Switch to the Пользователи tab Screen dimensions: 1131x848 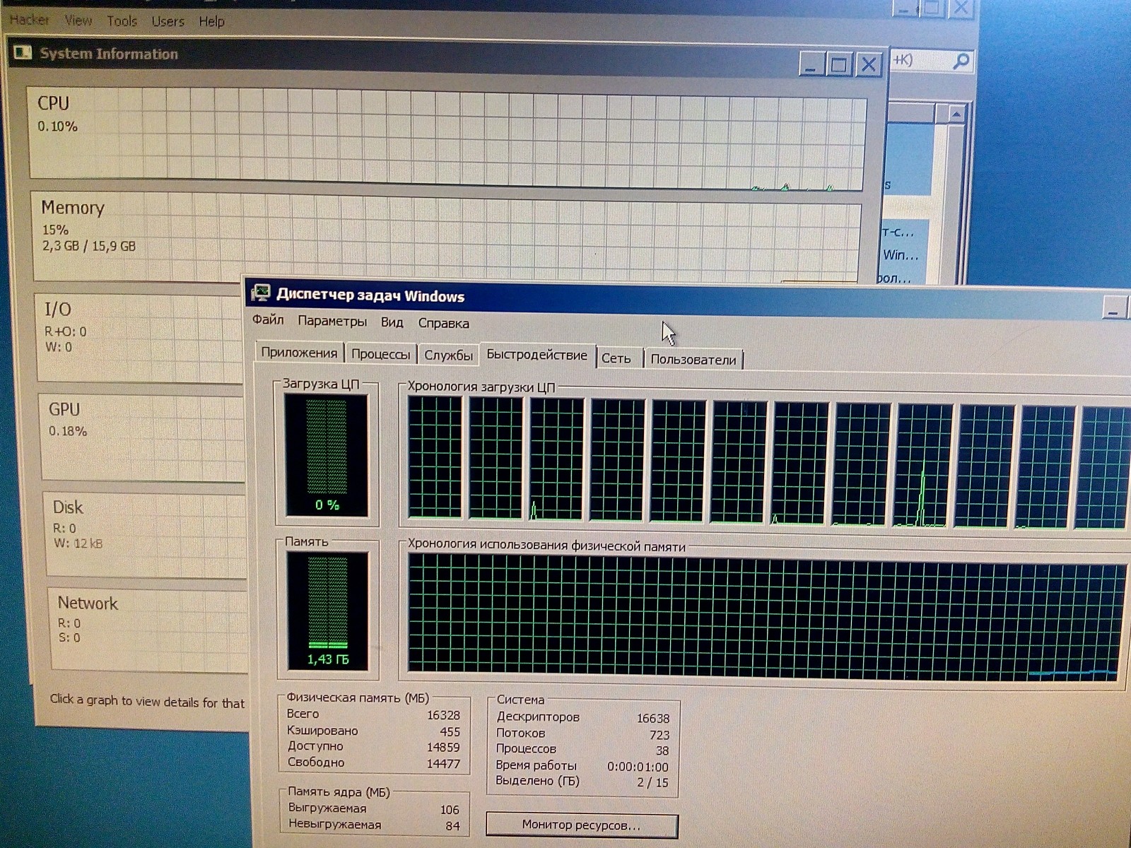[693, 360]
